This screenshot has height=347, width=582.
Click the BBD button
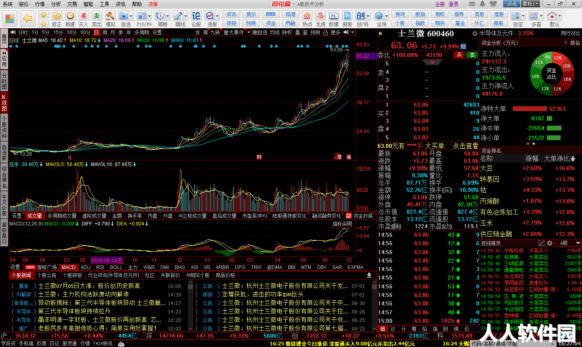[271, 14]
